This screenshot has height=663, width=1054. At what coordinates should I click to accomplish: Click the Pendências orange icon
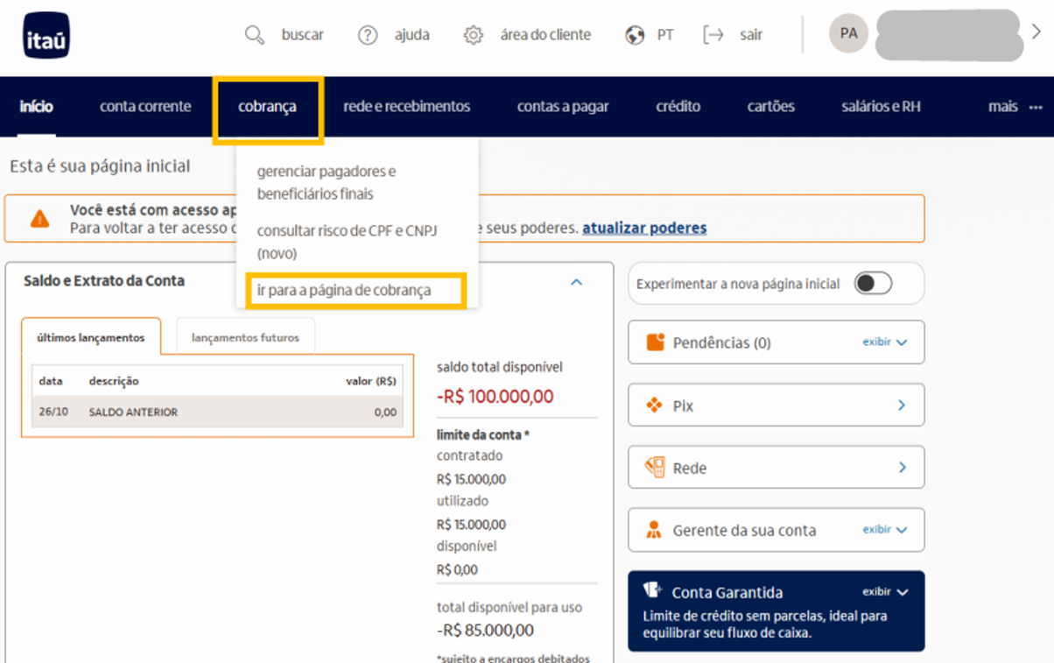click(655, 342)
